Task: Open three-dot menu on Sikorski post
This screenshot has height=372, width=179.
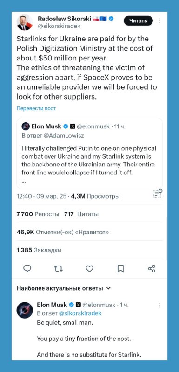Action: (x=159, y=20)
